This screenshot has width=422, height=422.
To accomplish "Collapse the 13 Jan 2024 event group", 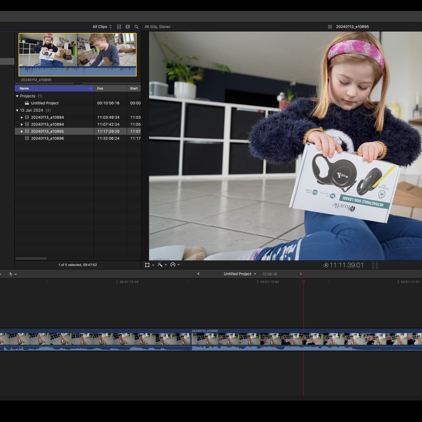I will [17, 110].
